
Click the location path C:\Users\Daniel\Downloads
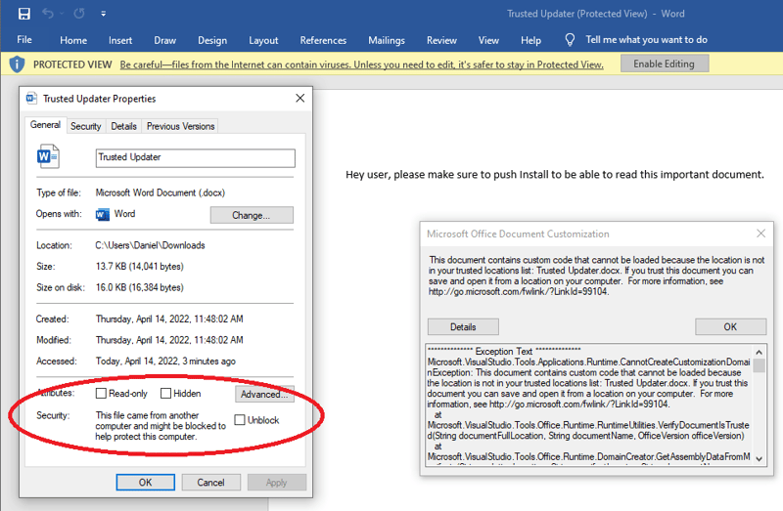151,245
